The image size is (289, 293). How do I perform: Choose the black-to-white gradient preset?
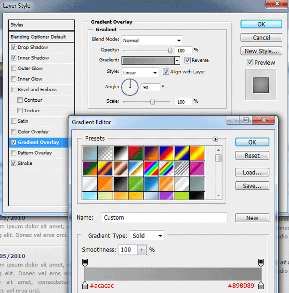[120, 153]
